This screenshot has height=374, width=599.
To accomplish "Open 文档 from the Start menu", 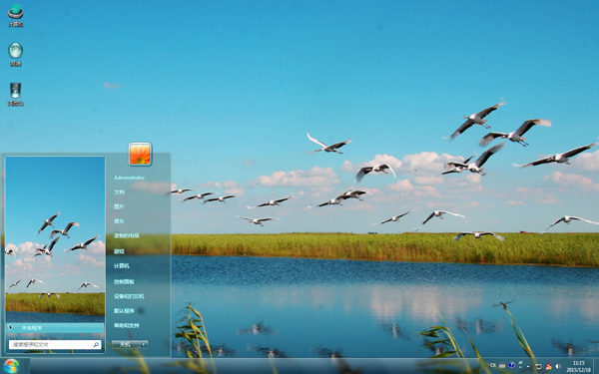I will point(119,191).
